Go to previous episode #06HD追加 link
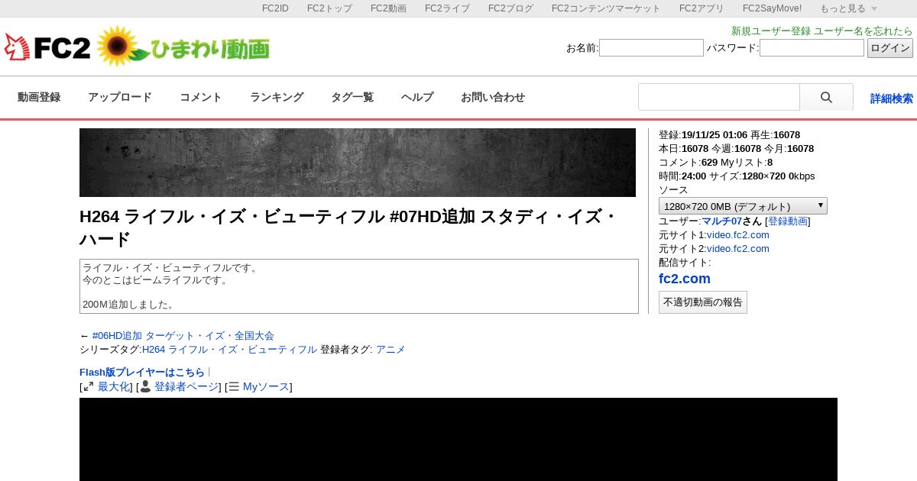The image size is (917, 481). [183, 335]
